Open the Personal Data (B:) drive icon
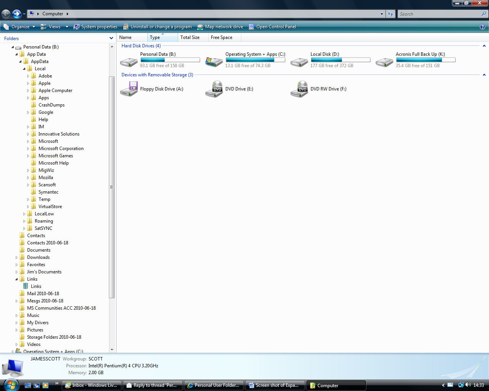The image size is (489, 391). pyautogui.click(x=129, y=62)
